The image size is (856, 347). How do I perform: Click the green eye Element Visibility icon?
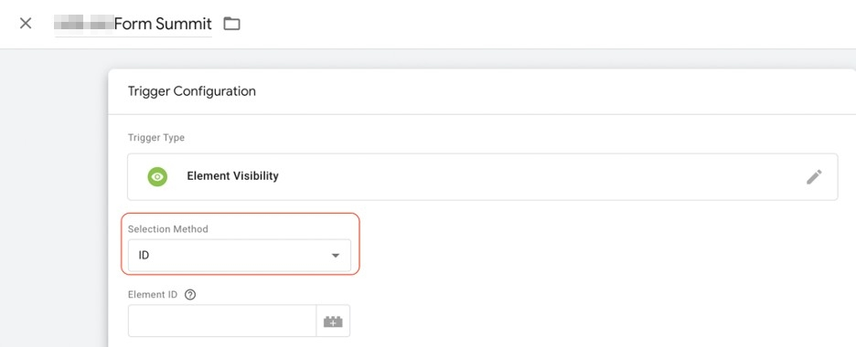click(157, 176)
